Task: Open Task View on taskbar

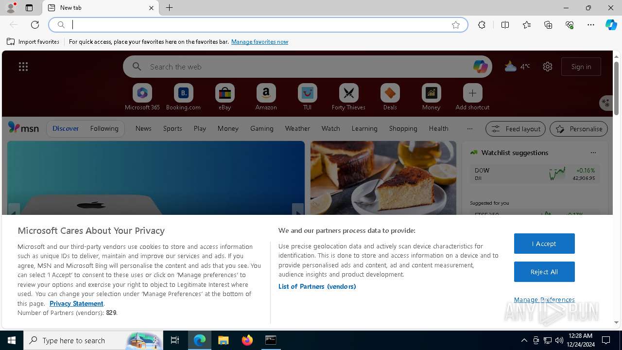Action: click(x=175, y=340)
